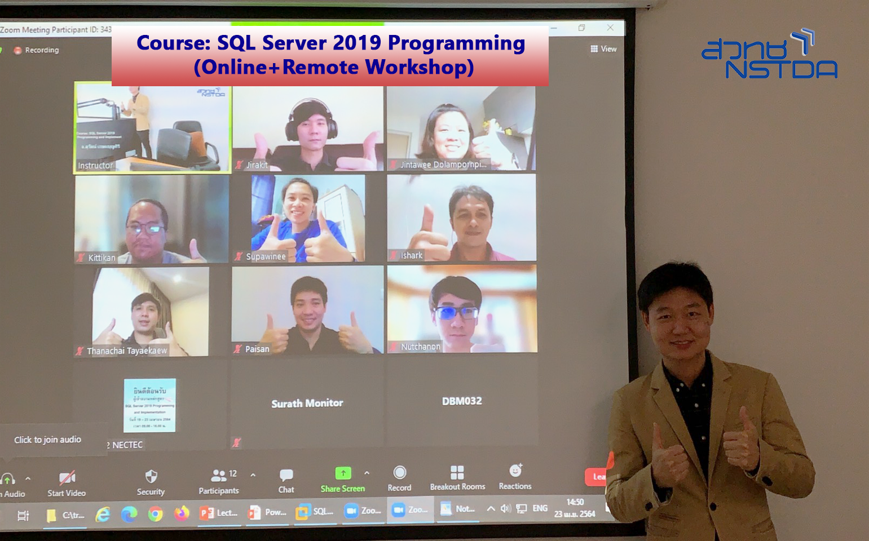This screenshot has height=541, width=869.
Task: Switch to first Zoo... taskbar item
Action: pyautogui.click(x=364, y=511)
